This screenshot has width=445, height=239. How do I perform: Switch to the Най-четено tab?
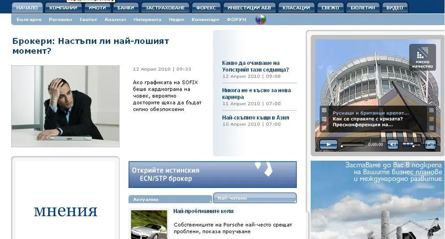[255, 198]
